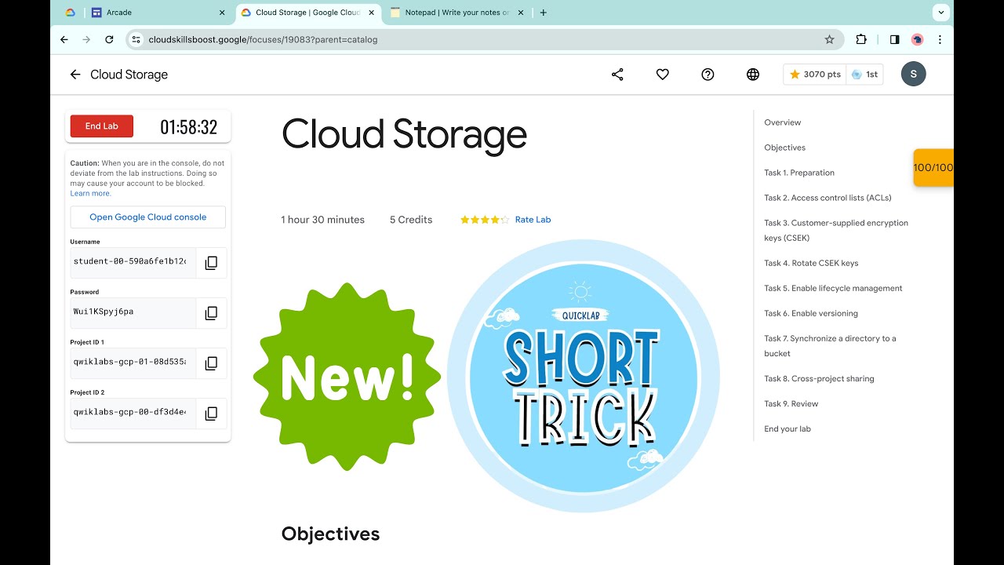Open the Chrome extensions puzzle icon
Viewport: 1004px width, 565px height.
pyautogui.click(x=861, y=39)
